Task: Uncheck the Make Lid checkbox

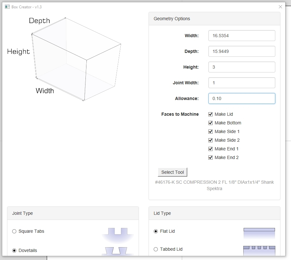Action: point(211,114)
